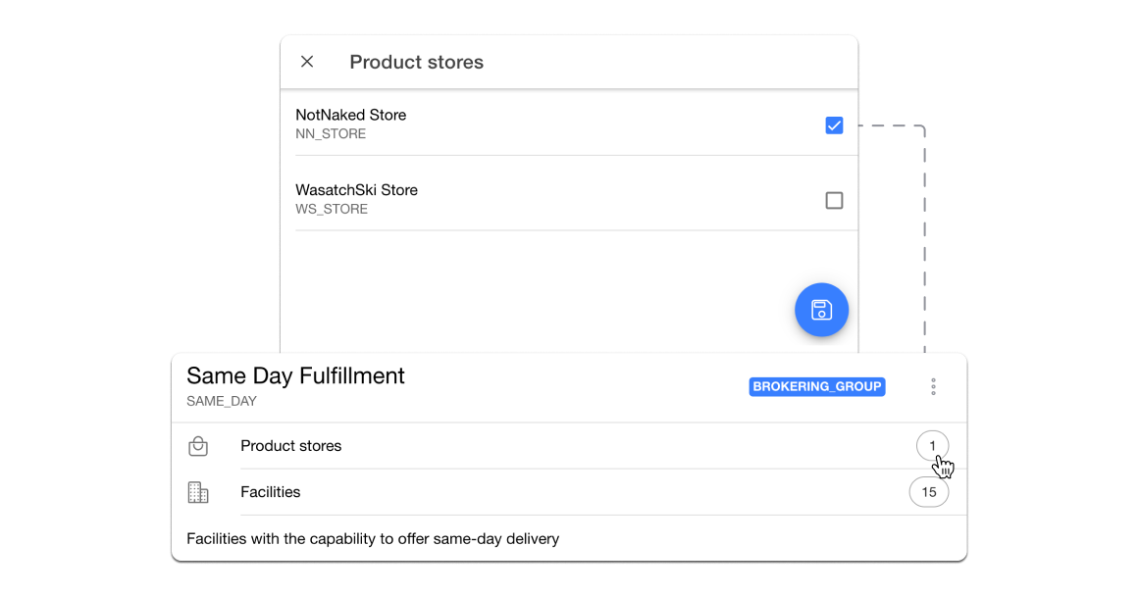
Task: Click the WasatchSki Store name
Action: click(356, 190)
